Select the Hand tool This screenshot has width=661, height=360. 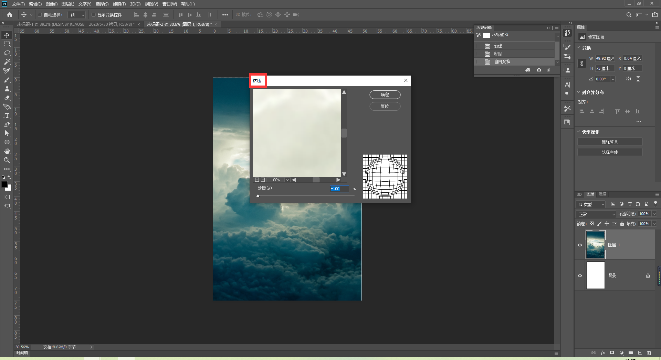[x=7, y=151]
